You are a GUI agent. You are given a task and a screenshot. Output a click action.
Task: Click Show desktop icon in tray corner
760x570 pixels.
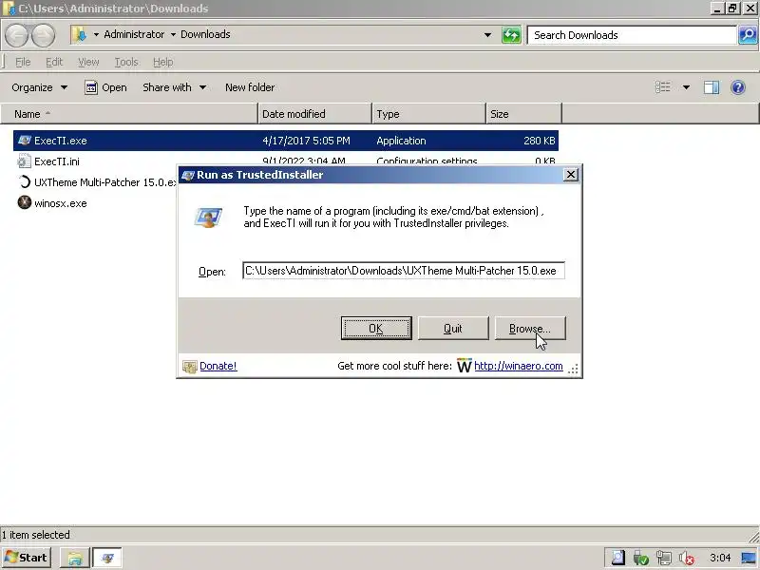tap(749, 559)
